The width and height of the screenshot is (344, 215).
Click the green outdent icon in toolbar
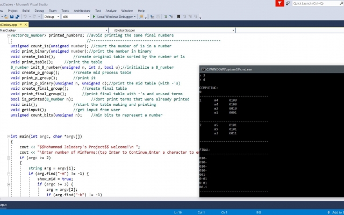(x=166, y=17)
